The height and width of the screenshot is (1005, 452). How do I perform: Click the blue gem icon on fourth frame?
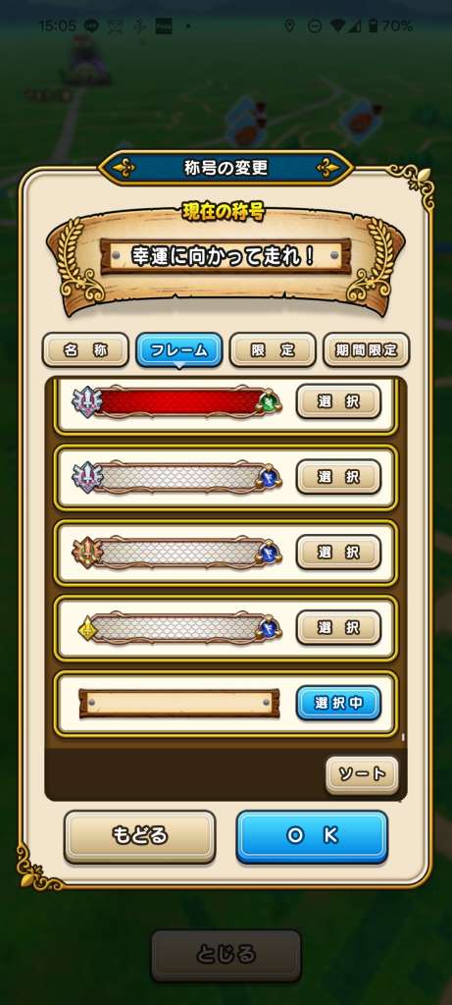pyautogui.click(x=269, y=627)
